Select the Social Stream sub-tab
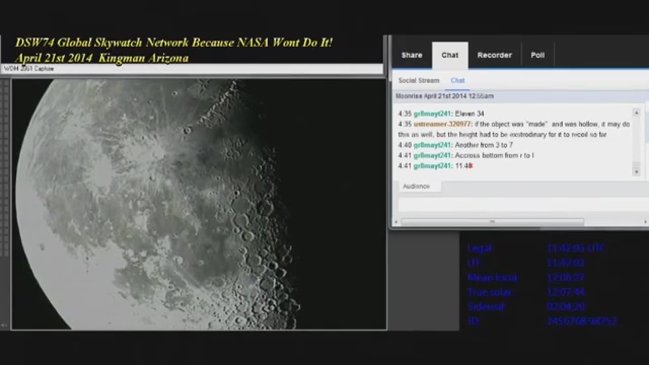The height and width of the screenshot is (365, 649). [419, 81]
